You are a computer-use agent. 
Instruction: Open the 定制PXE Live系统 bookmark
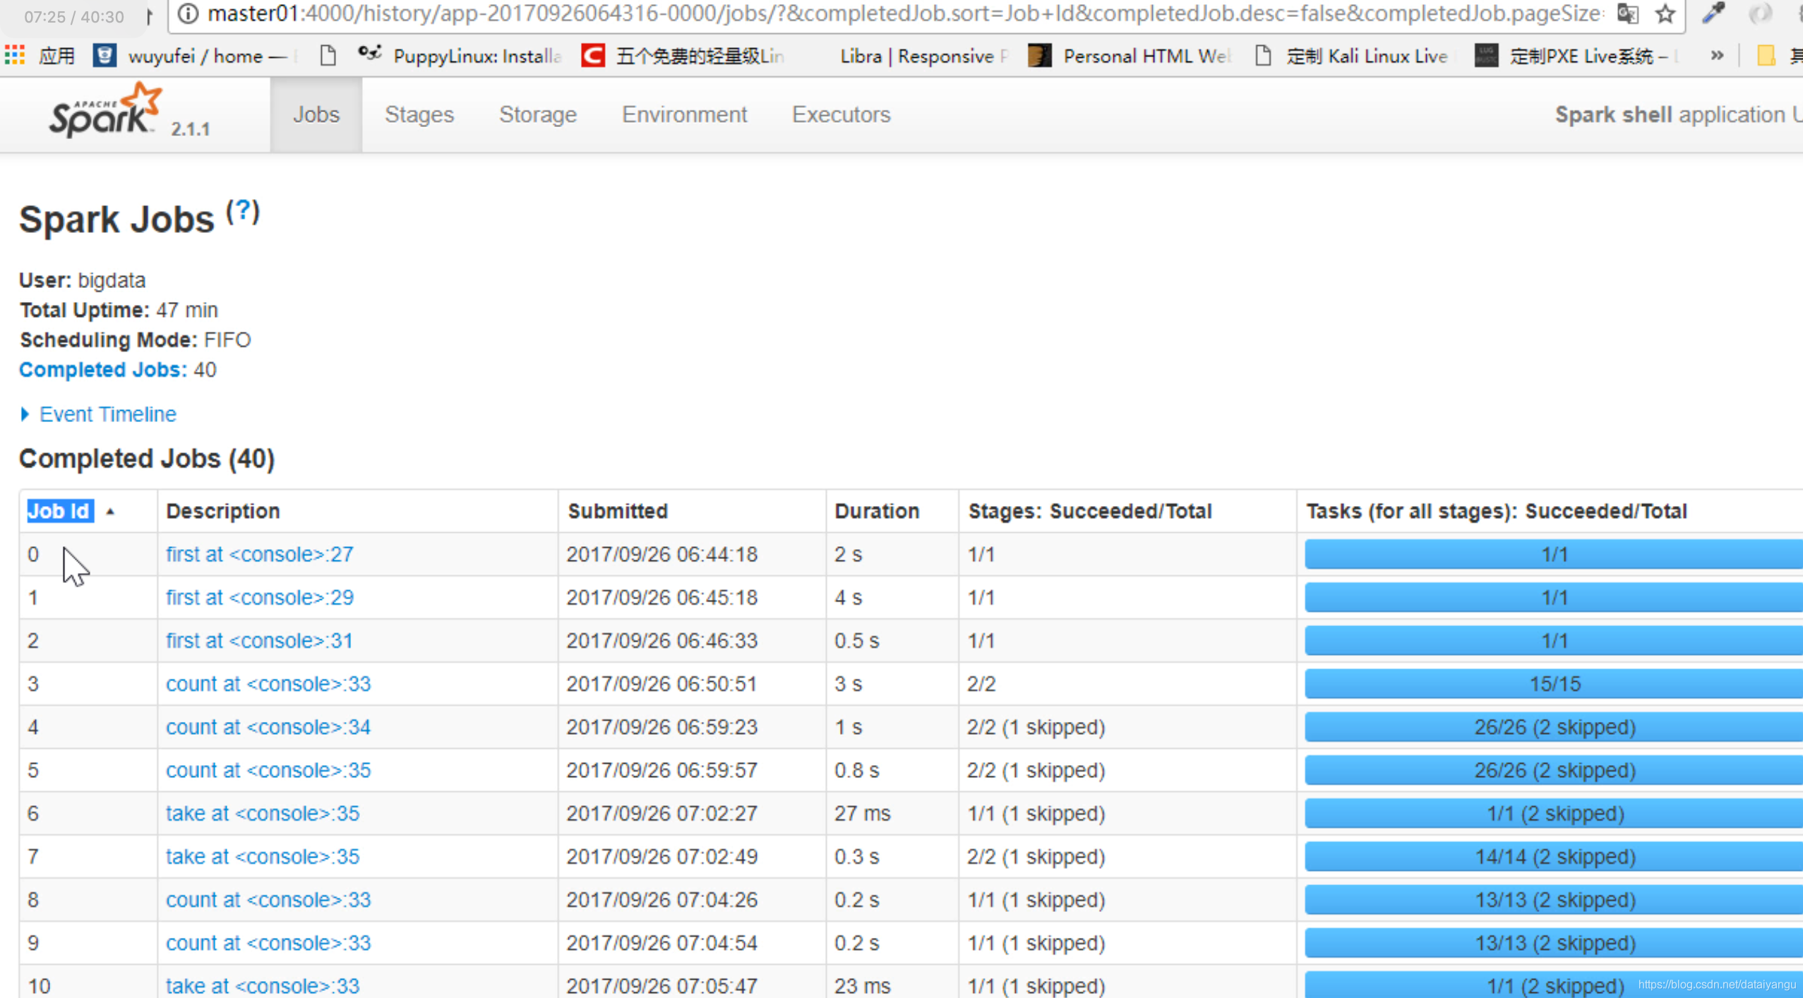click(1578, 56)
